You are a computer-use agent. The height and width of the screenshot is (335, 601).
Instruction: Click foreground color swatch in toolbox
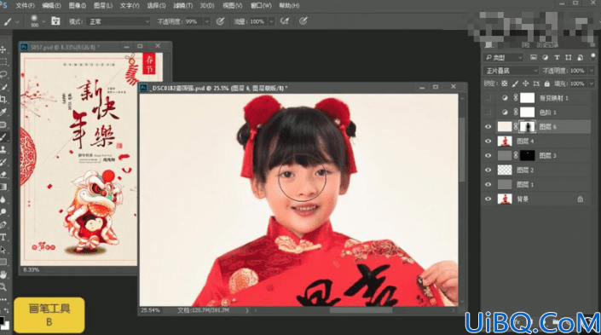[x=2, y=320]
